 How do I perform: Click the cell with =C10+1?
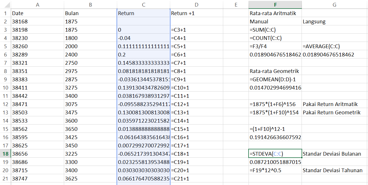tap(196, 88)
